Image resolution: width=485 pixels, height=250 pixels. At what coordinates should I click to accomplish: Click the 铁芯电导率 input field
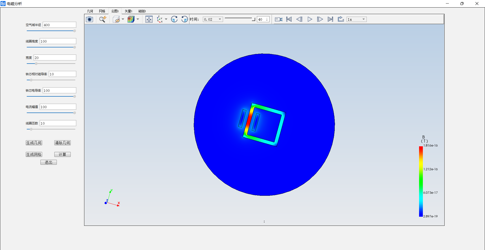click(59, 90)
